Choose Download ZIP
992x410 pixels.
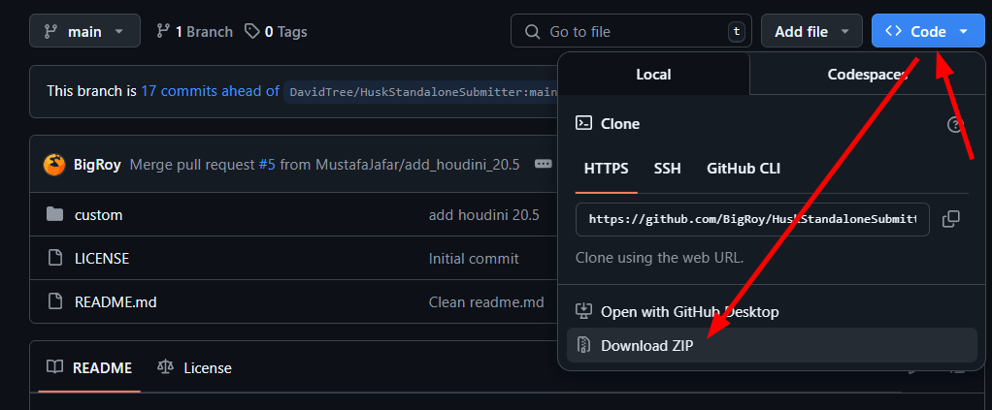[772, 346]
